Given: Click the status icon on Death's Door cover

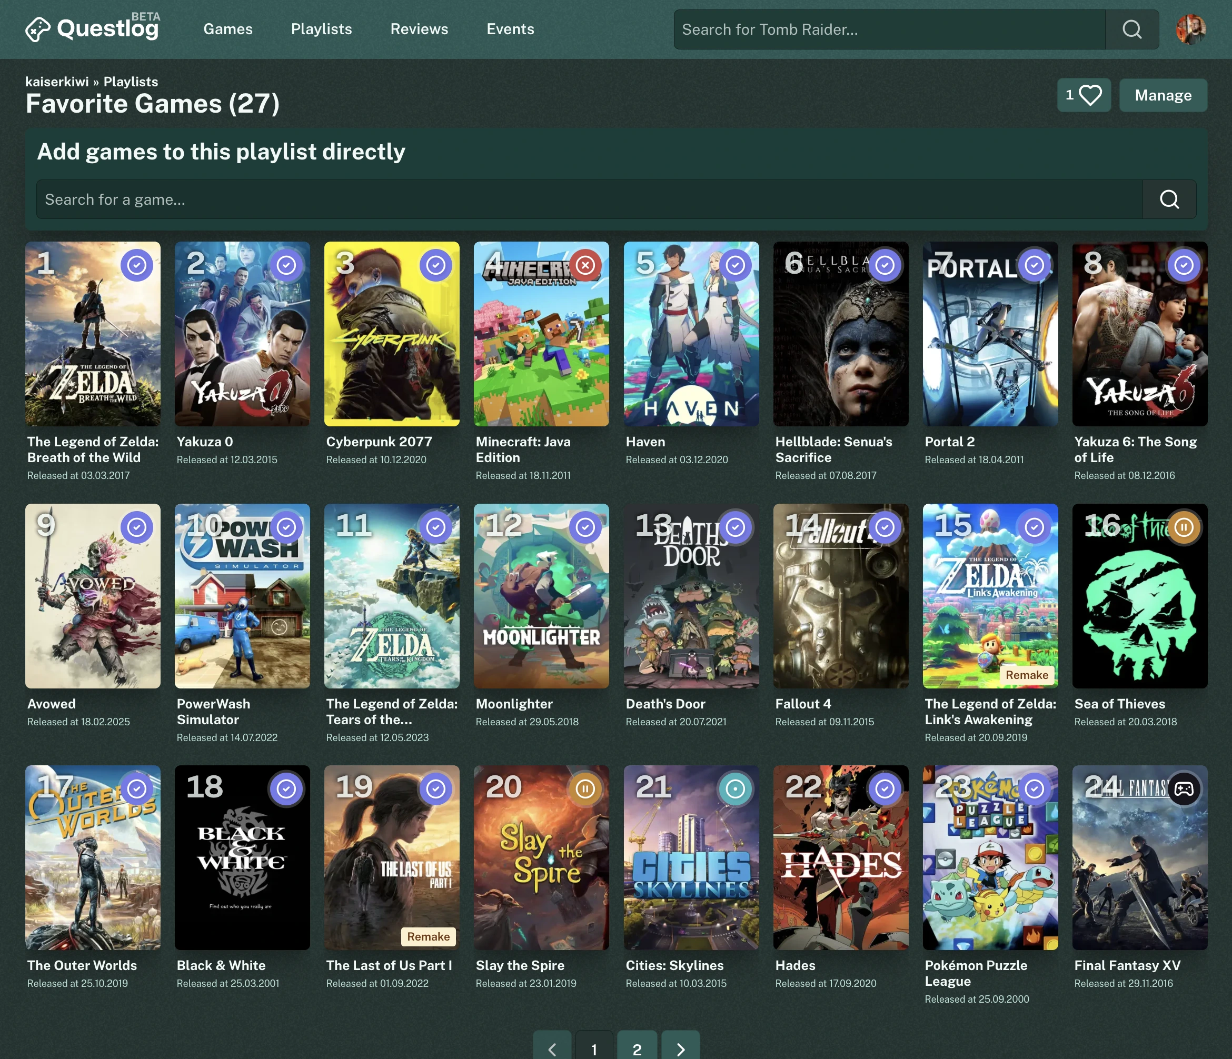Looking at the screenshot, I should click(x=736, y=527).
